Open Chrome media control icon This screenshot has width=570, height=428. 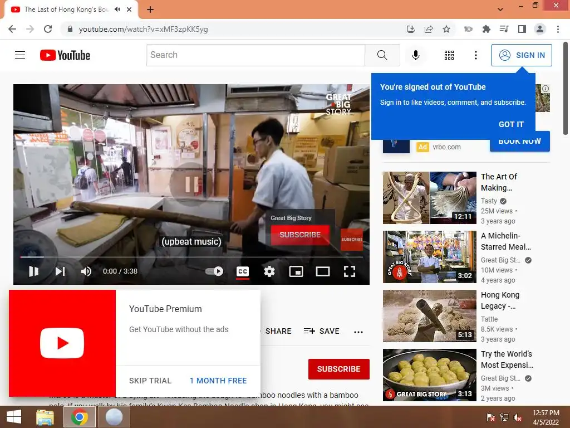[x=504, y=29]
